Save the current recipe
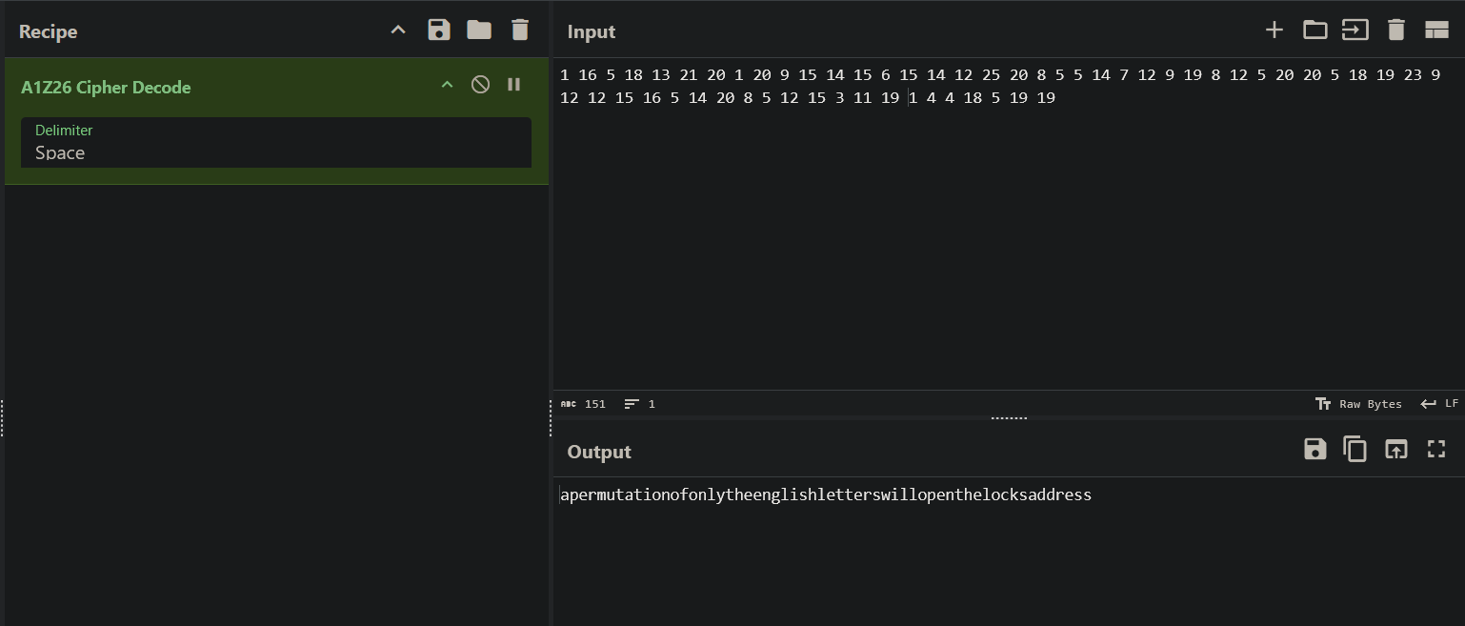This screenshot has width=1465, height=626. (x=439, y=30)
